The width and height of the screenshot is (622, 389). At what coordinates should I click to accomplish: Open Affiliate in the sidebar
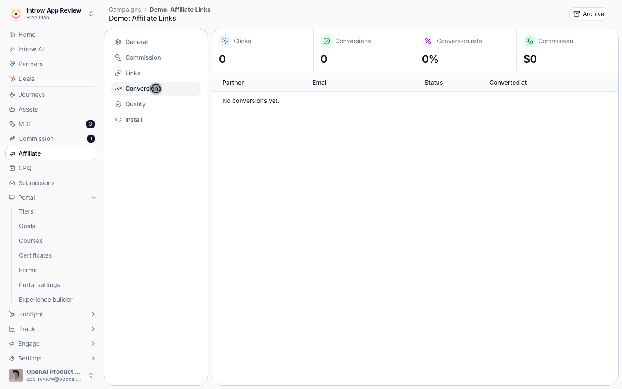tap(52, 153)
